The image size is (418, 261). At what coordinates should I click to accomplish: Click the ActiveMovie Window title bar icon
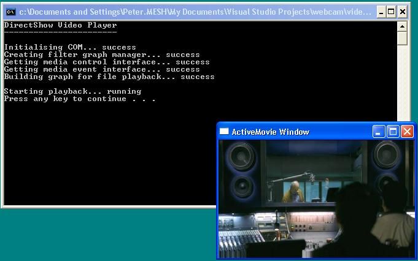click(224, 132)
